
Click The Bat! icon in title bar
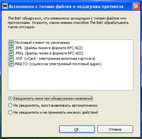5,6
